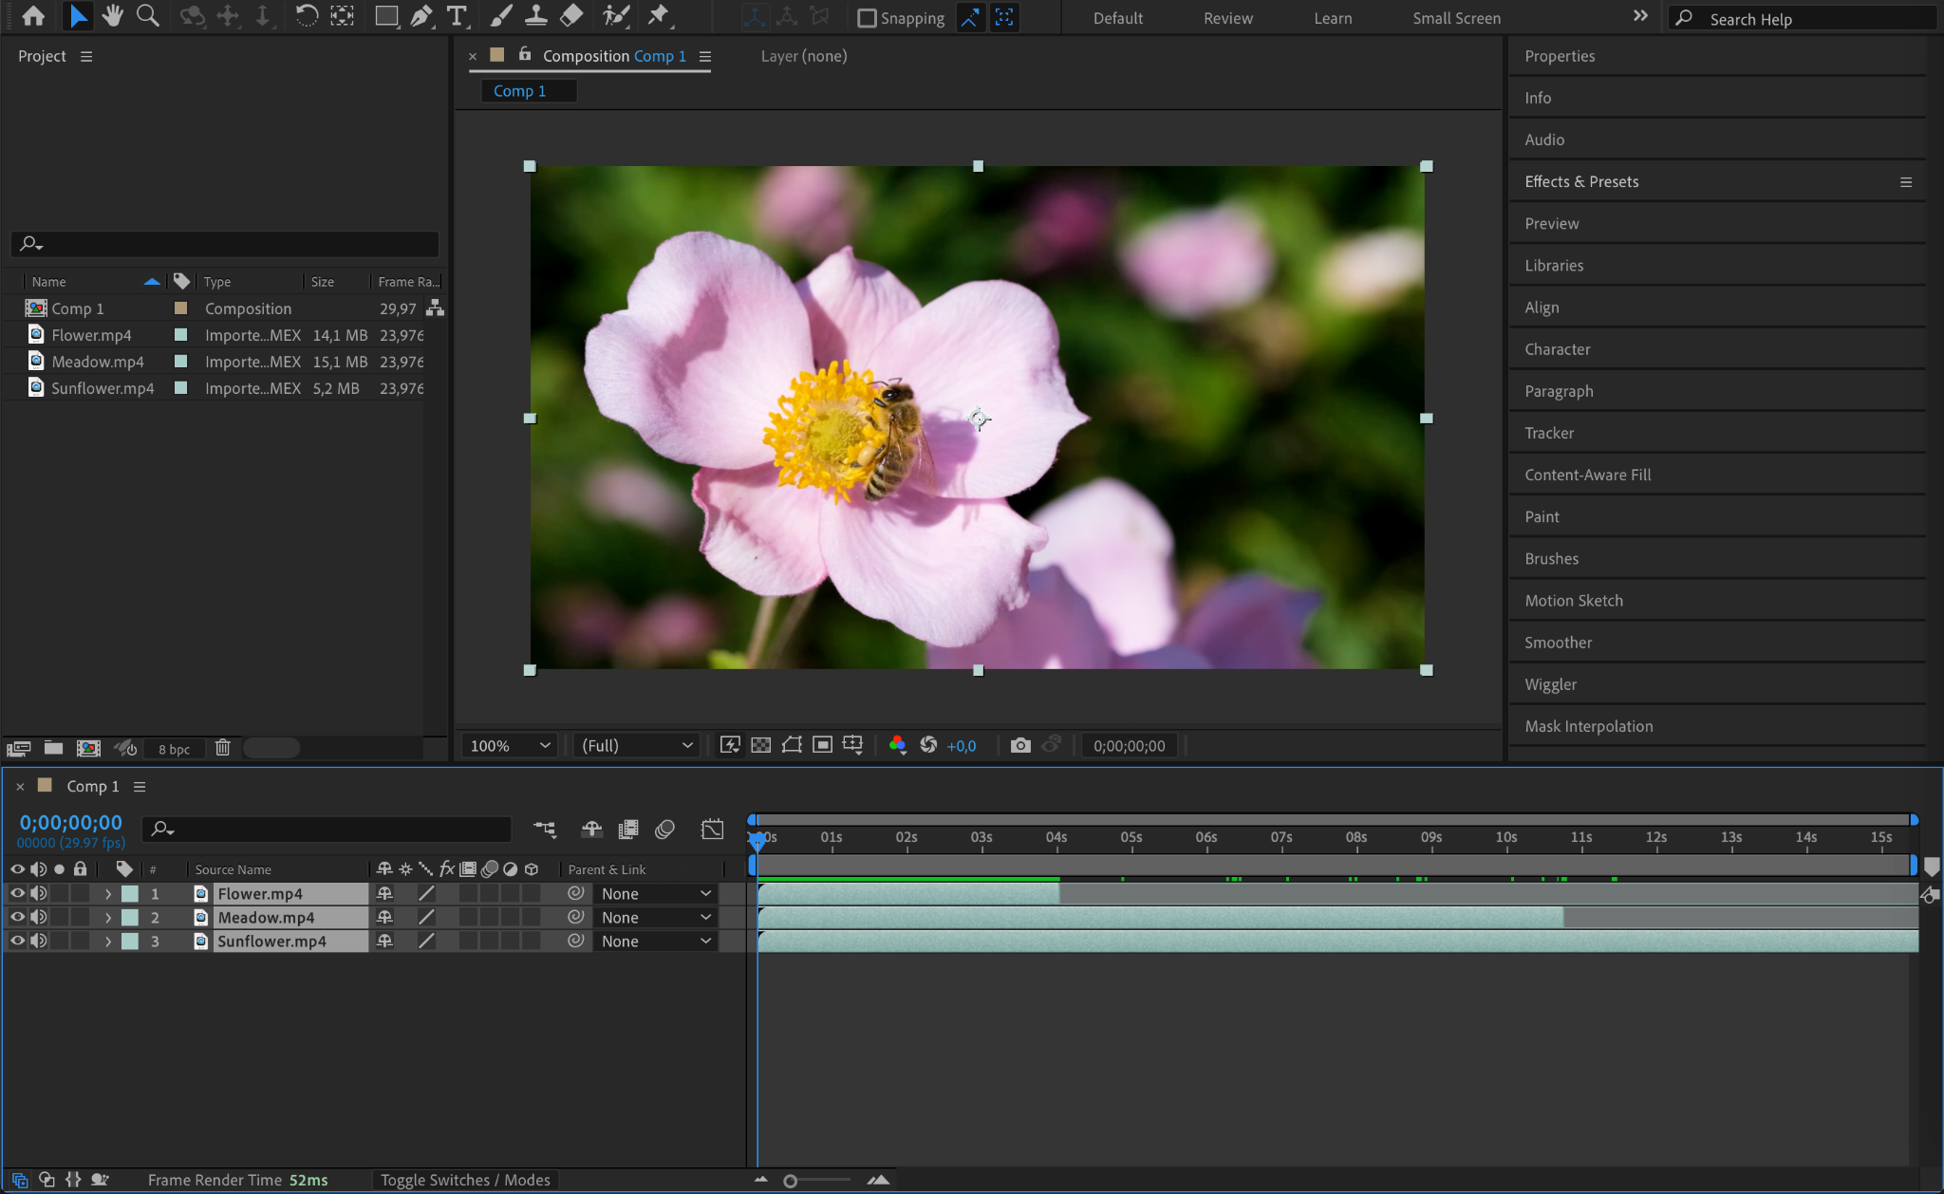Enable the Snapping checkbox
The height and width of the screenshot is (1194, 1944).
[866, 18]
